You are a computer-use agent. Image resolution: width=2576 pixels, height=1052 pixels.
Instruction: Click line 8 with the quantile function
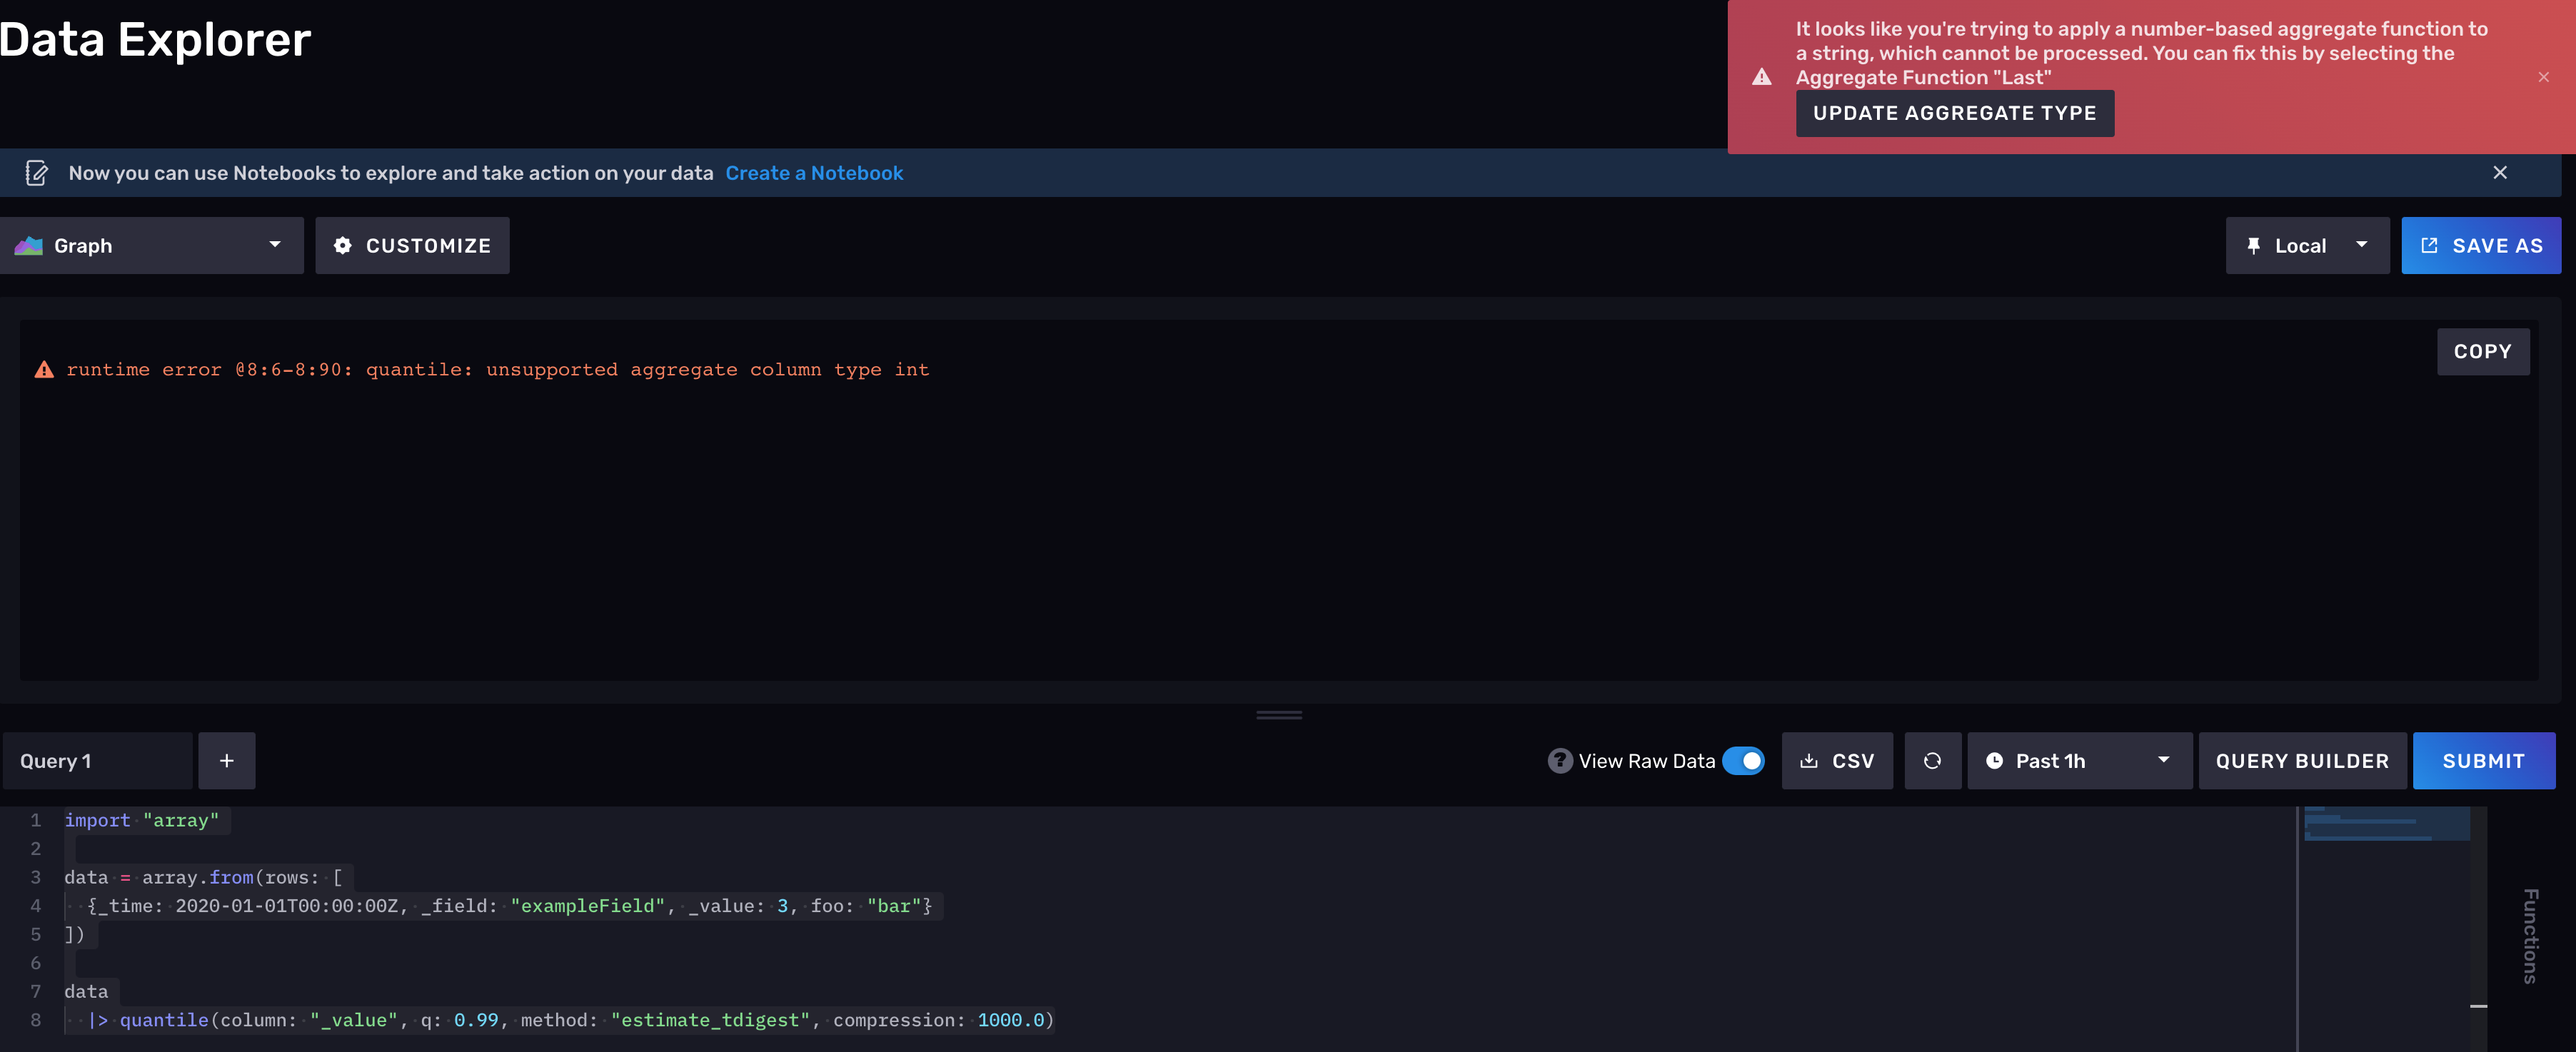pyautogui.click(x=559, y=1020)
